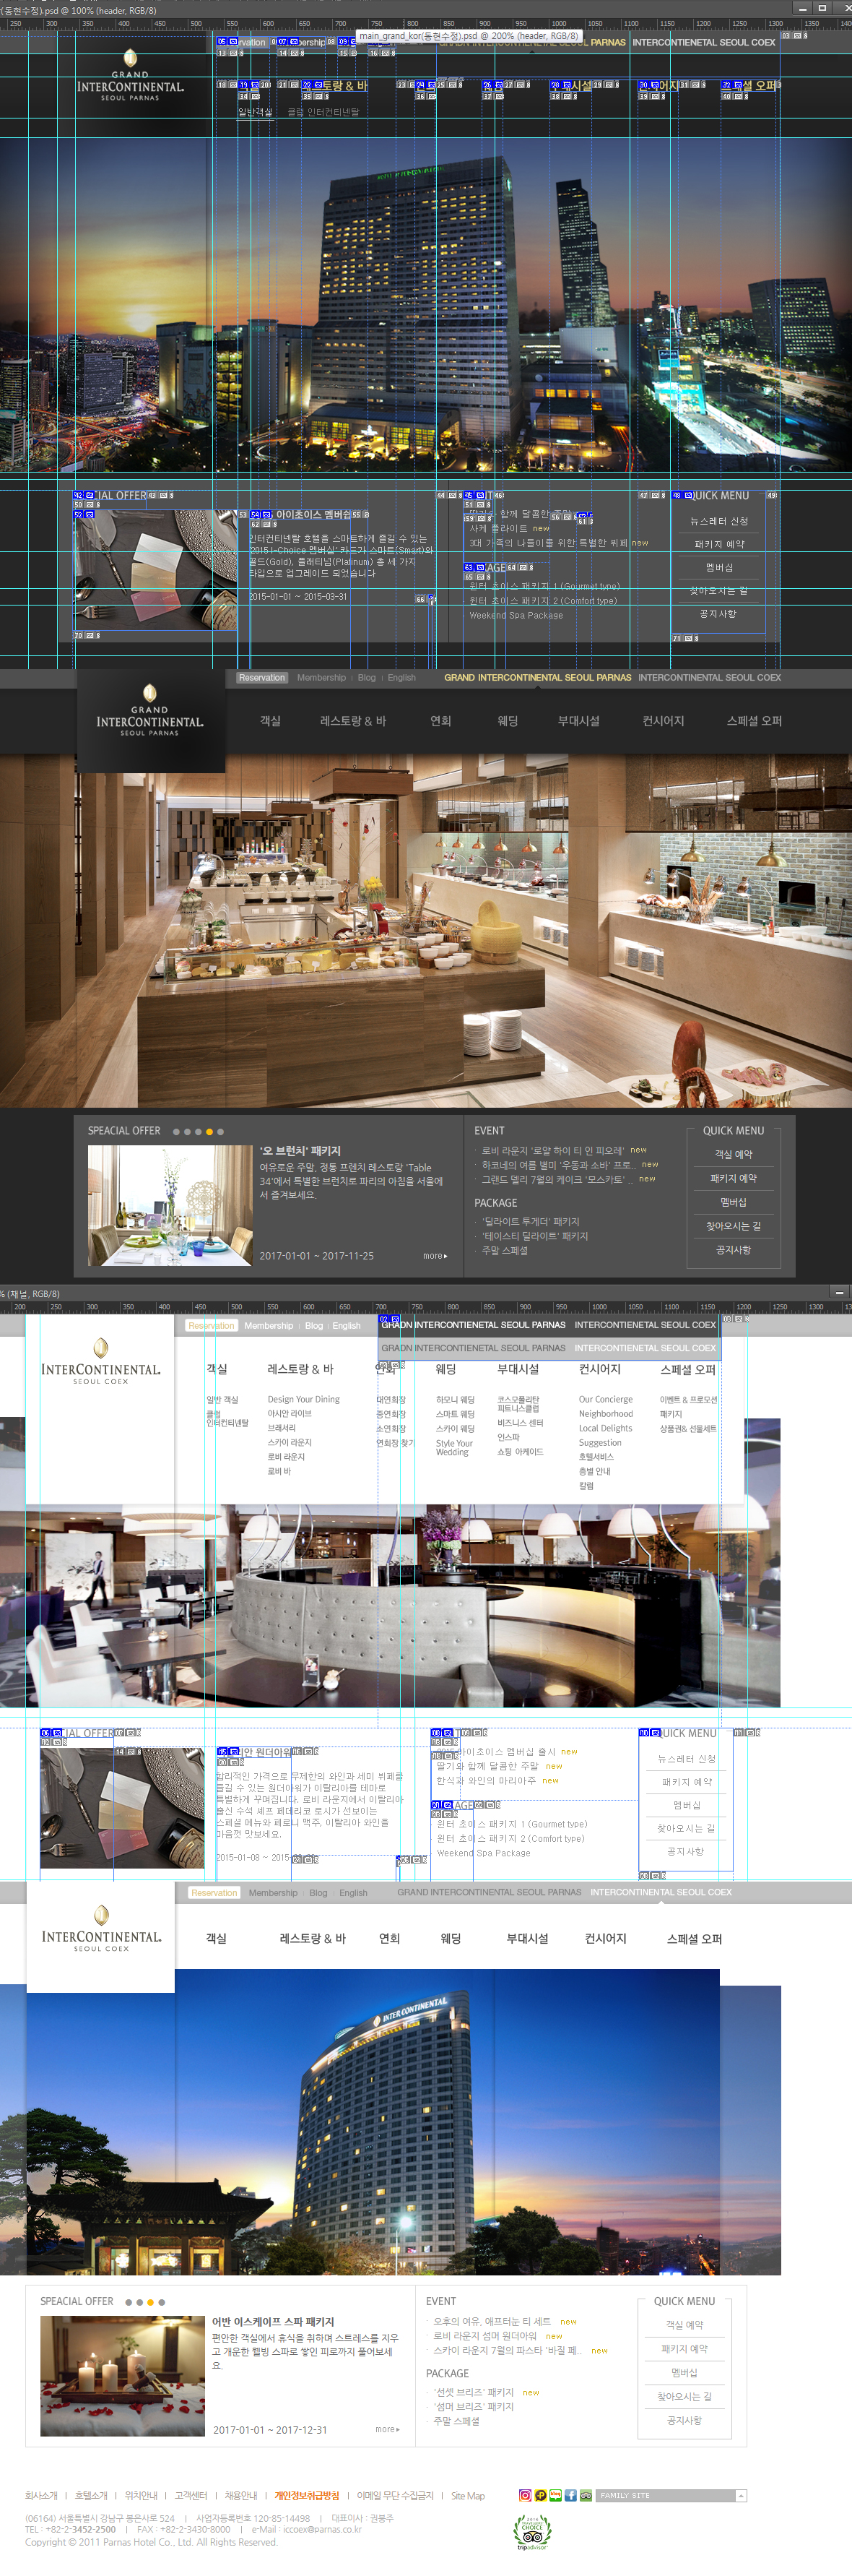Open 웨딩 menu in bottom white COEX mockup
The image size is (852, 2576).
(x=451, y=1938)
